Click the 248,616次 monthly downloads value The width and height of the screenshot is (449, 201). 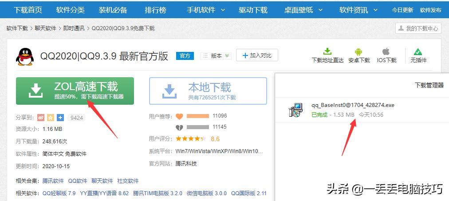(55, 142)
